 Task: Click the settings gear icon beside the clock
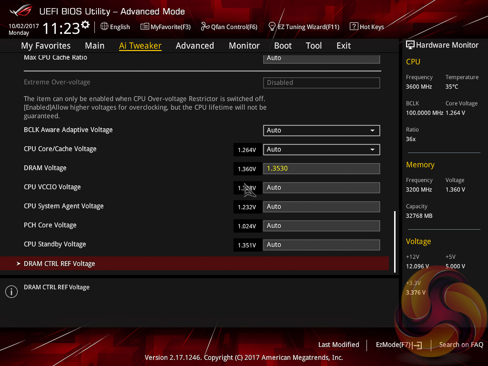[85, 24]
